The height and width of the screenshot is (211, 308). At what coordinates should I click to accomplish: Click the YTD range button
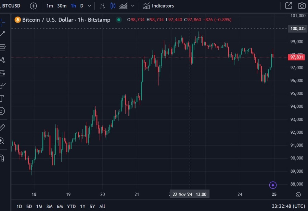72,206
